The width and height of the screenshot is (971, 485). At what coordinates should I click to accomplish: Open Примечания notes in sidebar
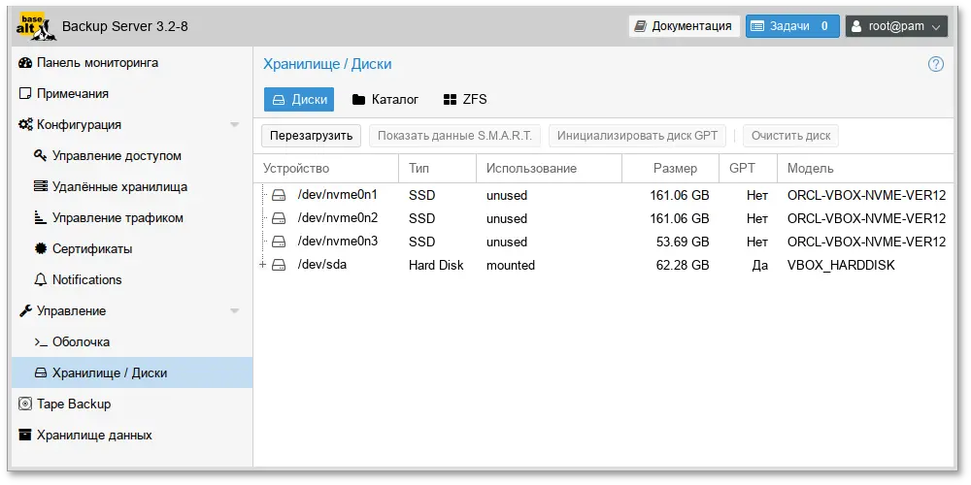click(x=72, y=94)
